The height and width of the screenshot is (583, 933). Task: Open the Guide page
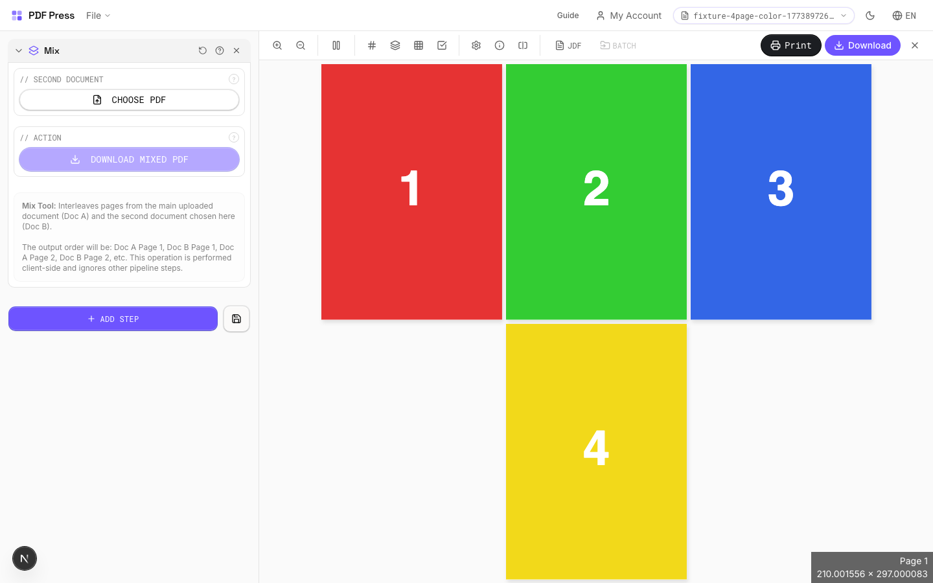pyautogui.click(x=568, y=15)
